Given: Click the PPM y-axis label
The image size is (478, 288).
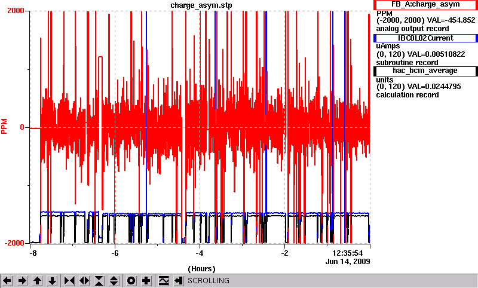Looking at the screenshot, I should click(4, 127).
